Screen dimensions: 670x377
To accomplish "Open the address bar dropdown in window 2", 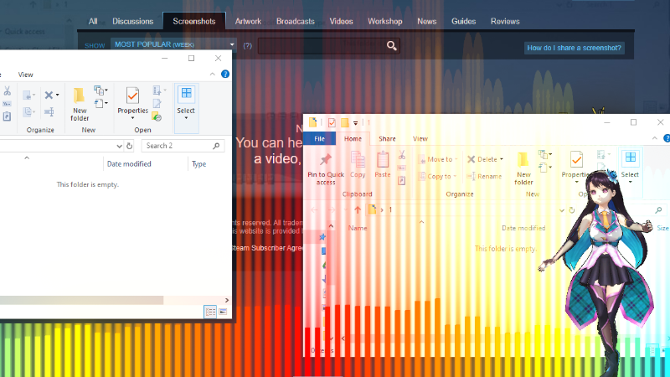I will [119, 146].
